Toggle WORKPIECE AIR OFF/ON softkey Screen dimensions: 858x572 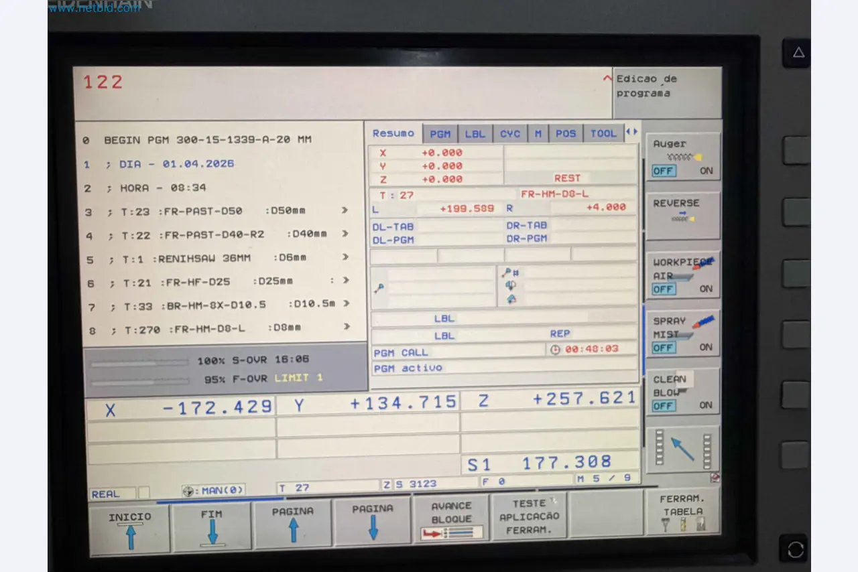683,275
